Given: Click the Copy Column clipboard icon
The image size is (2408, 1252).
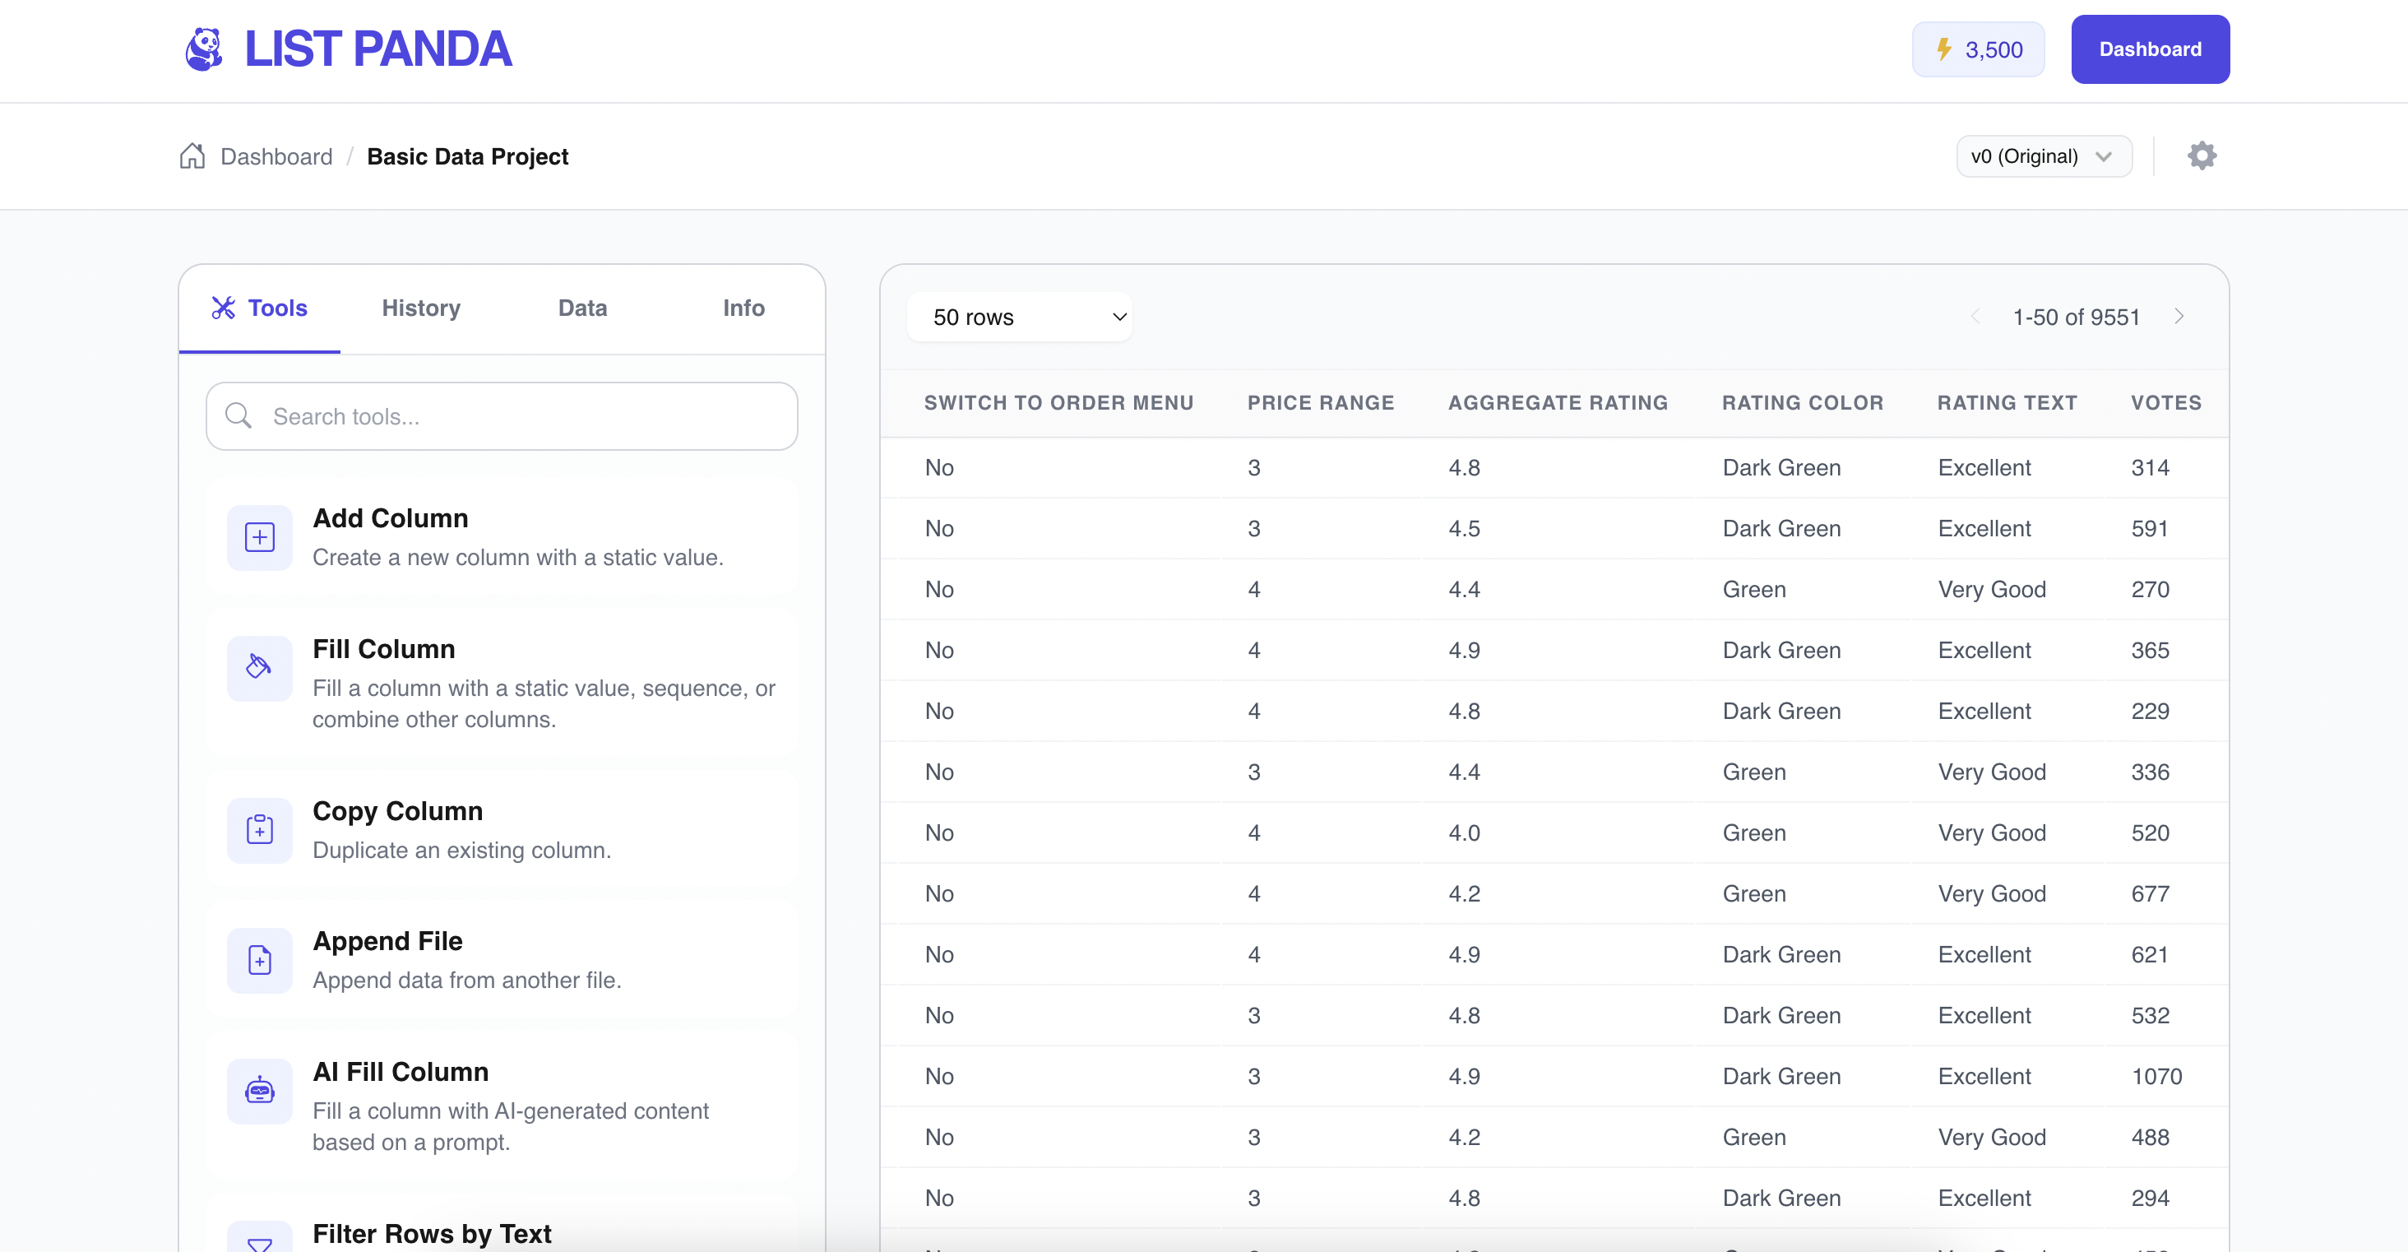Looking at the screenshot, I should (260, 830).
